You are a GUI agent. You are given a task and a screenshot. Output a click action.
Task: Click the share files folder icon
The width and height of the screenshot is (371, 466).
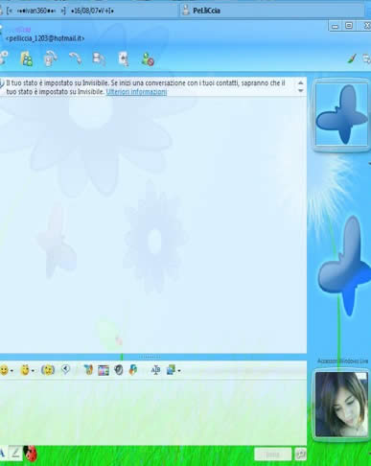pos(27,59)
